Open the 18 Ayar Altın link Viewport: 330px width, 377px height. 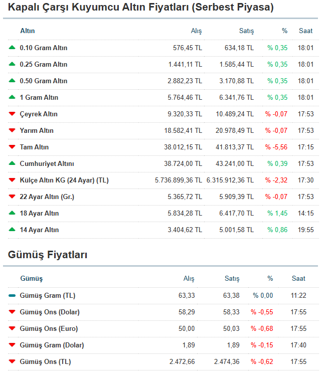(x=39, y=213)
